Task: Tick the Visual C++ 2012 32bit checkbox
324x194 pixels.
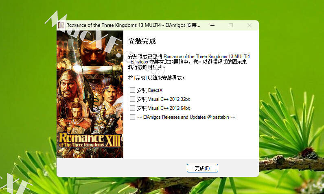Action: [x=132, y=99]
